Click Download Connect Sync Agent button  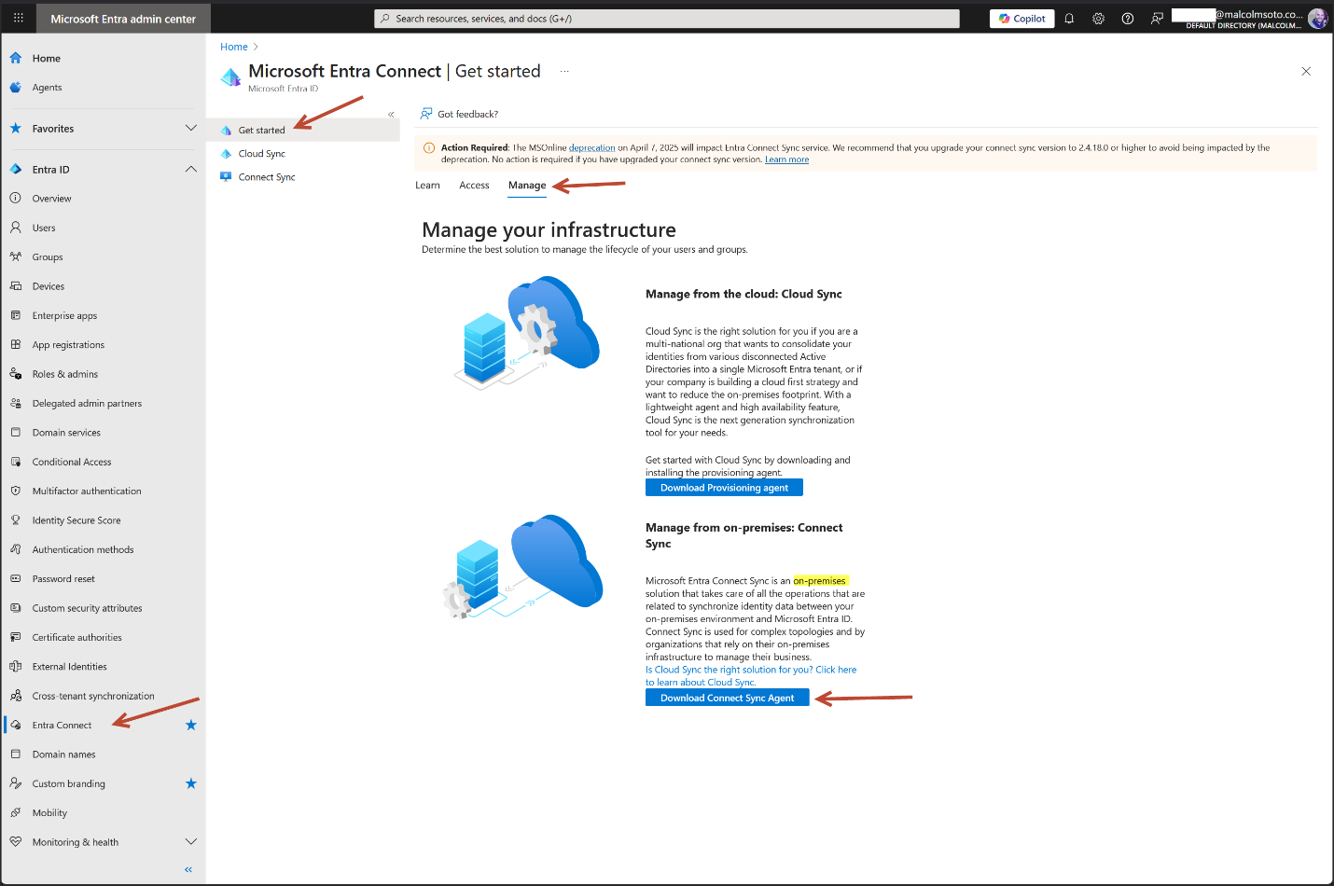[727, 698]
